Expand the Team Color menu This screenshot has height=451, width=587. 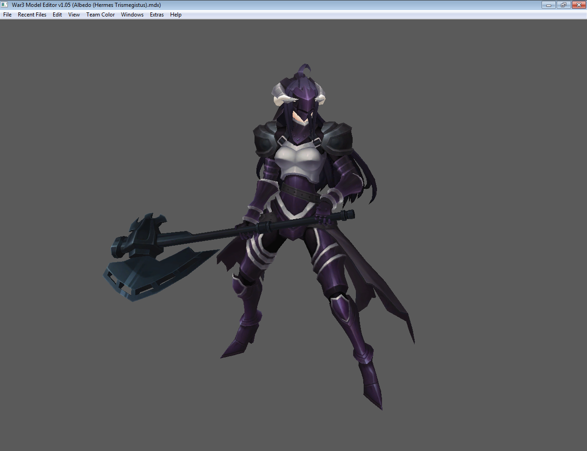(100, 15)
